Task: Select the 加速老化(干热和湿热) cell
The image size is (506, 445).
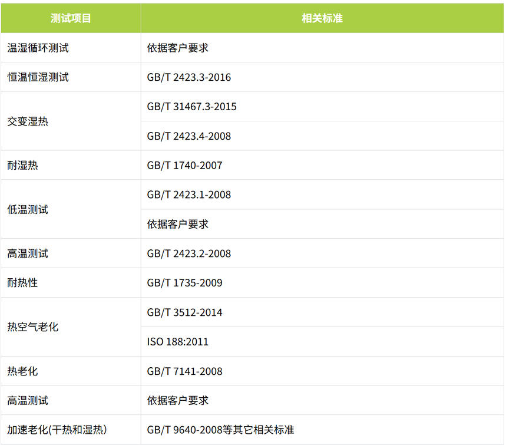Action: point(71,430)
